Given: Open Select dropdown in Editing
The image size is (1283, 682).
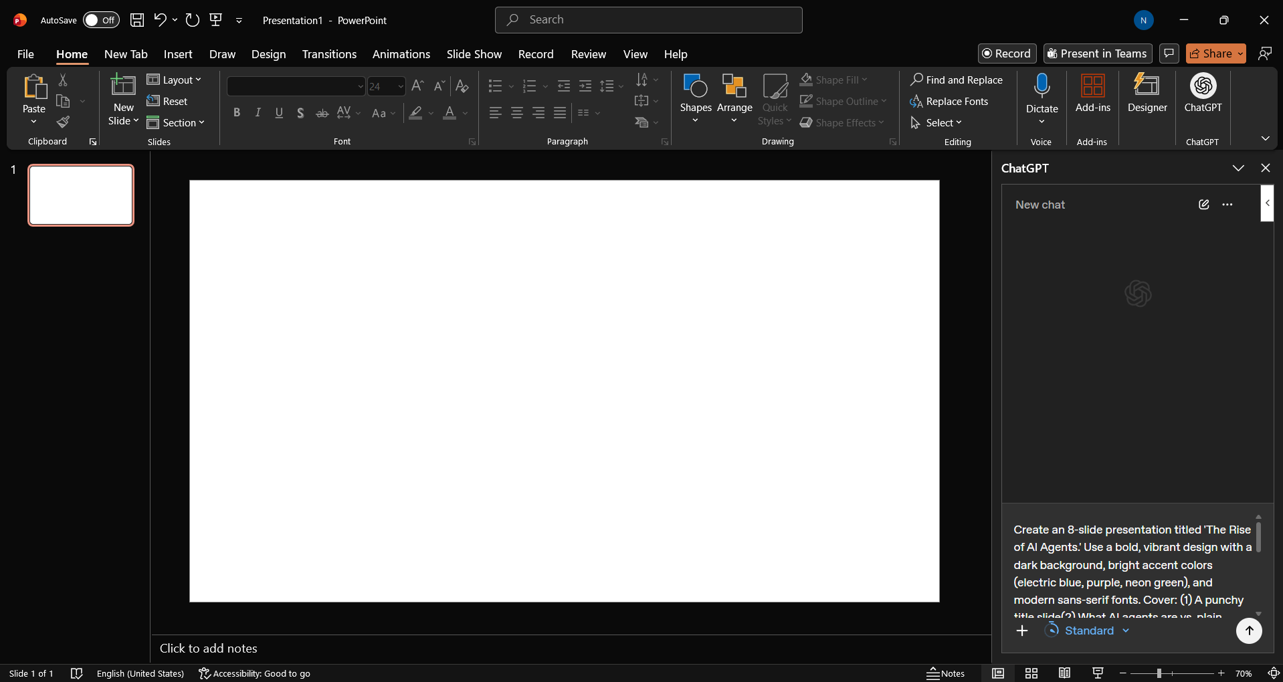Looking at the screenshot, I should pos(936,122).
